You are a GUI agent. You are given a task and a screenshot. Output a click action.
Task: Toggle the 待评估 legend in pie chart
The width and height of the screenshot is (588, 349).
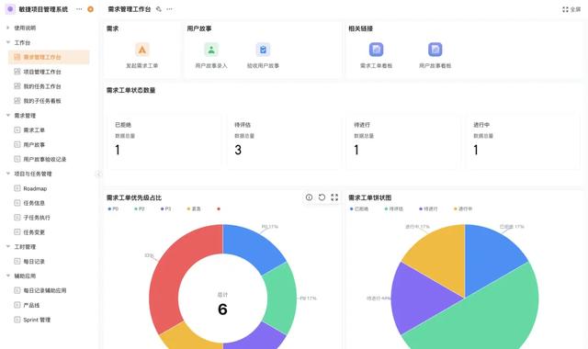[394, 208]
